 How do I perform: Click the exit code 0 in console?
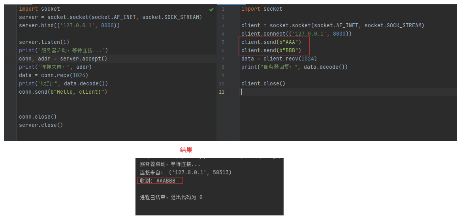tap(201, 197)
